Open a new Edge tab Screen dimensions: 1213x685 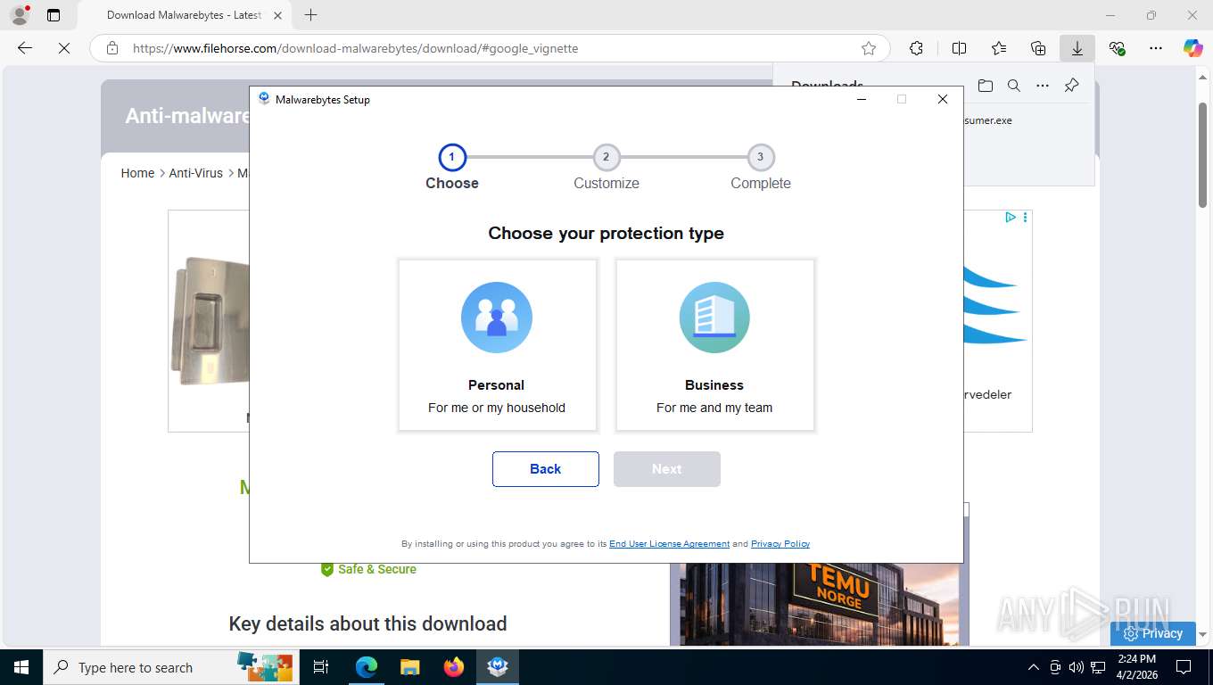(310, 15)
